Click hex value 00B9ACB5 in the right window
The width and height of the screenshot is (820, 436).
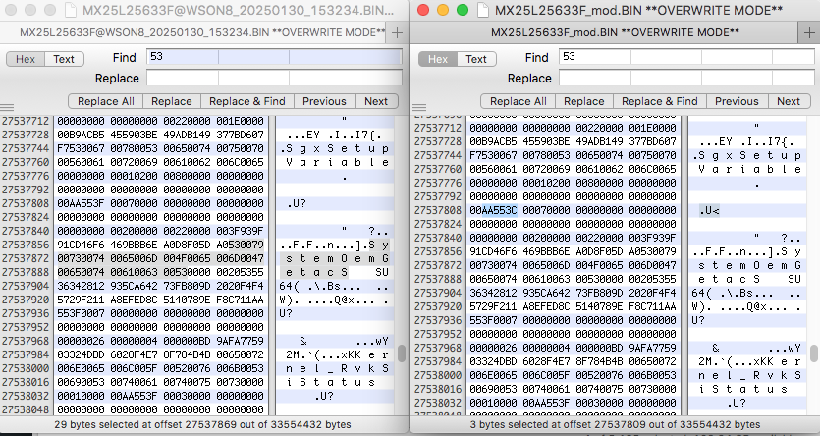click(493, 141)
